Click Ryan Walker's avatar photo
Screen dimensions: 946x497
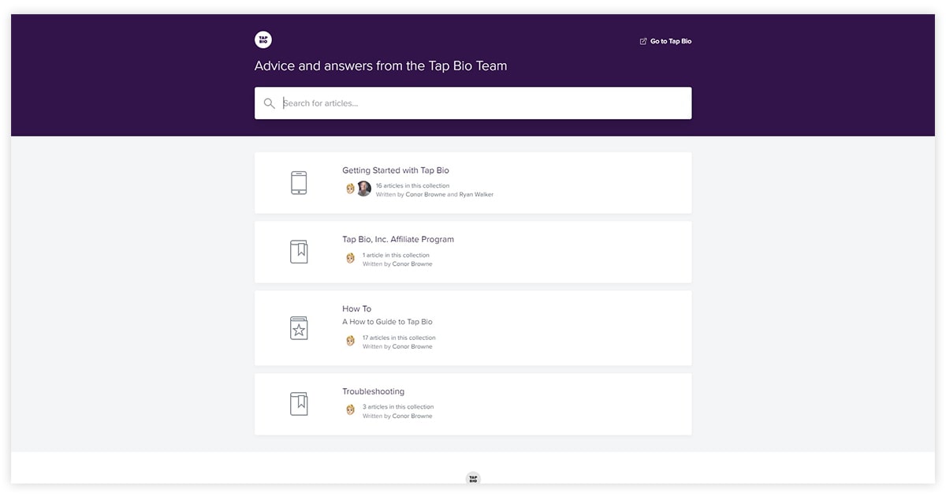(363, 189)
